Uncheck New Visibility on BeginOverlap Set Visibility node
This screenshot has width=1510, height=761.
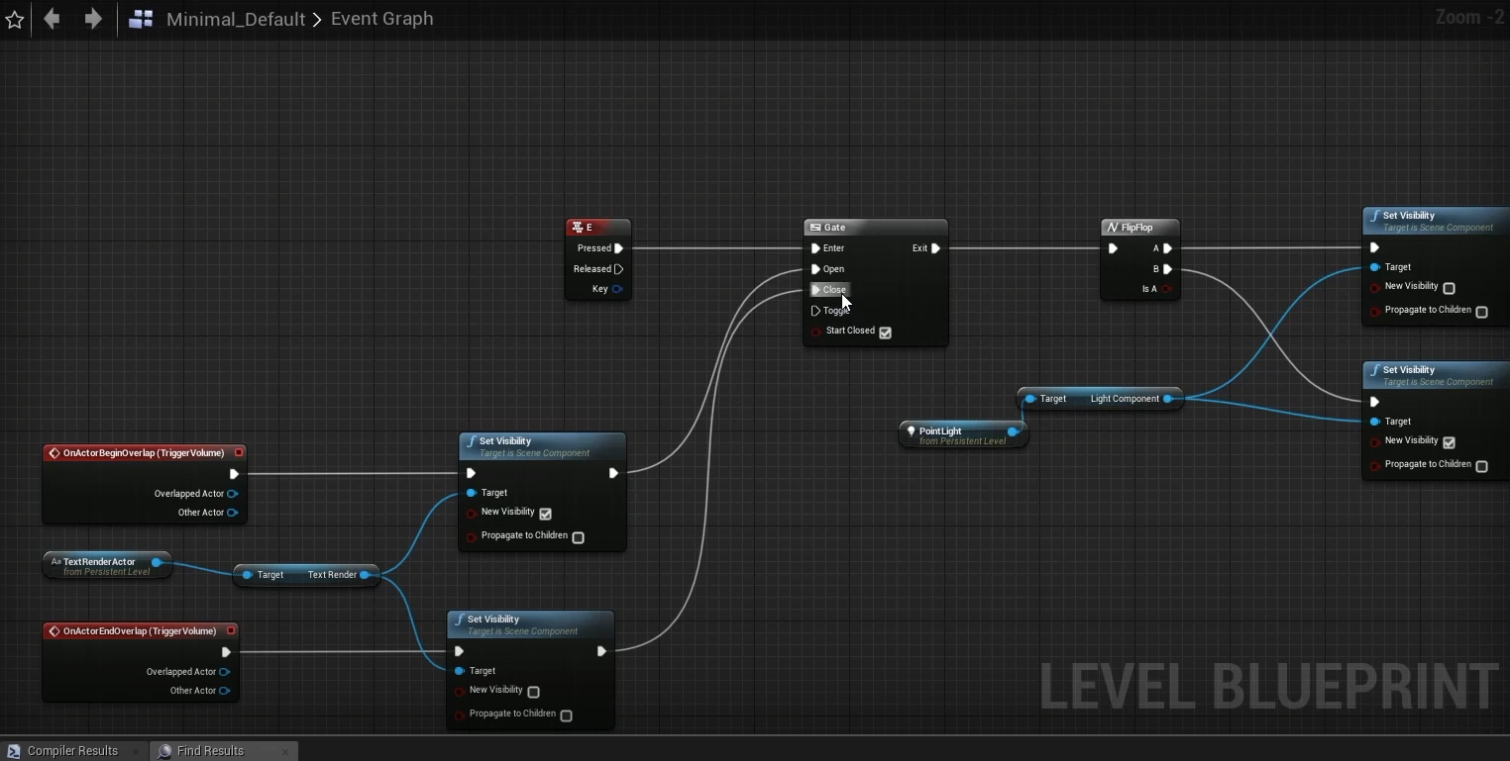pyautogui.click(x=546, y=514)
